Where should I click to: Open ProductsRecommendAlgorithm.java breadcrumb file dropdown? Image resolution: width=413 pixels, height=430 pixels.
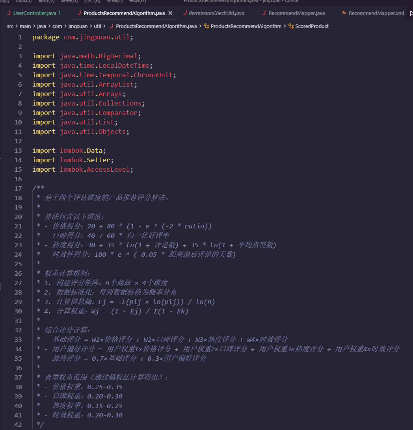(156, 26)
